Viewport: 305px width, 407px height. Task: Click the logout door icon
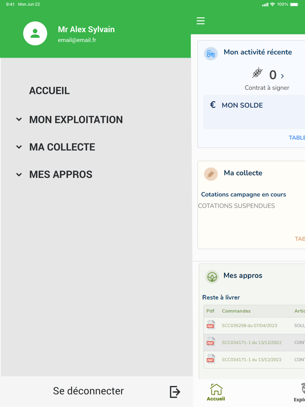175,392
